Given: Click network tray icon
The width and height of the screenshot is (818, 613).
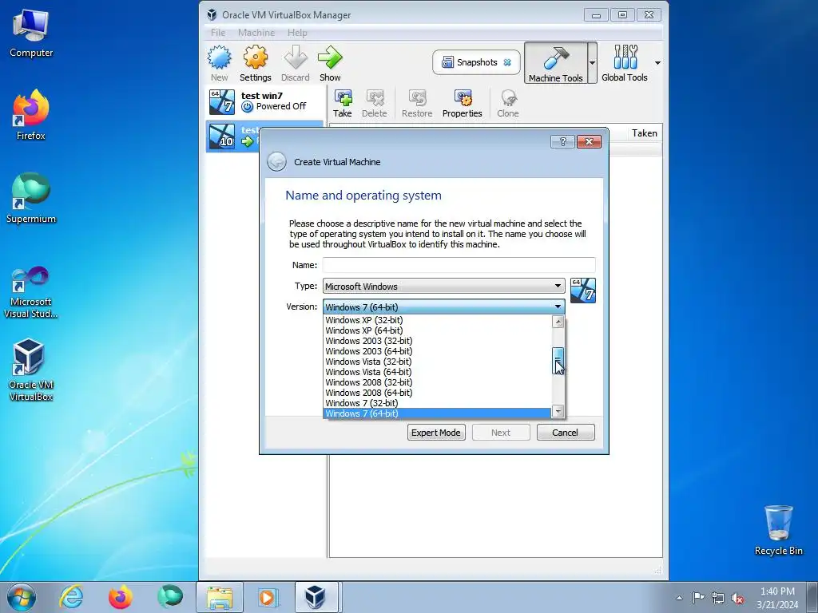Looking at the screenshot, I should pos(718,598).
